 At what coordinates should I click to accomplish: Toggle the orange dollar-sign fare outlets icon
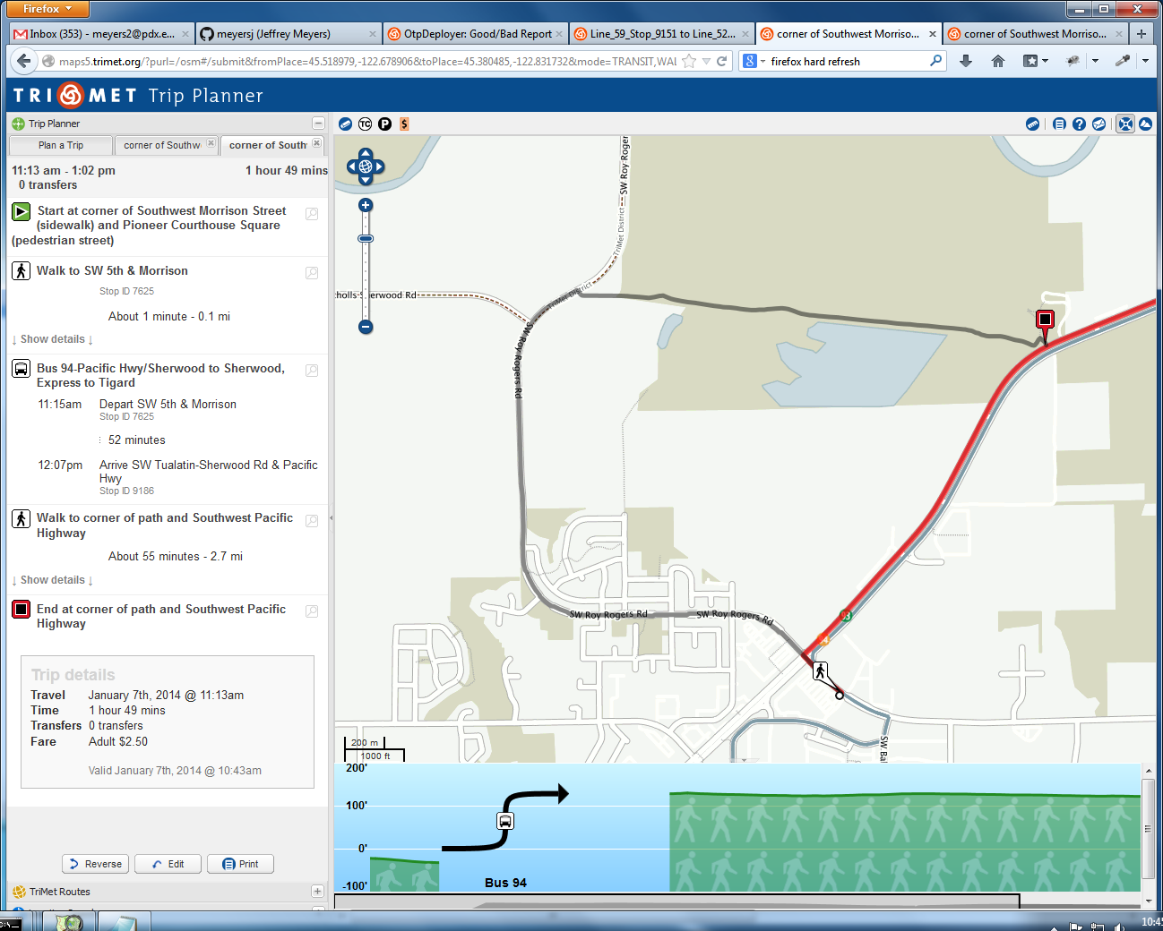(x=404, y=124)
